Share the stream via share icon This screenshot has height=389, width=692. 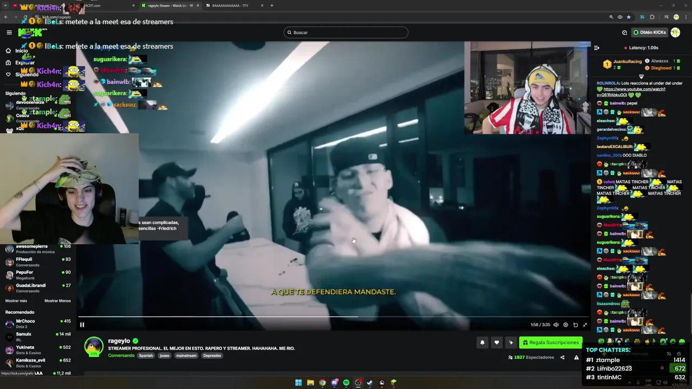tap(562, 357)
